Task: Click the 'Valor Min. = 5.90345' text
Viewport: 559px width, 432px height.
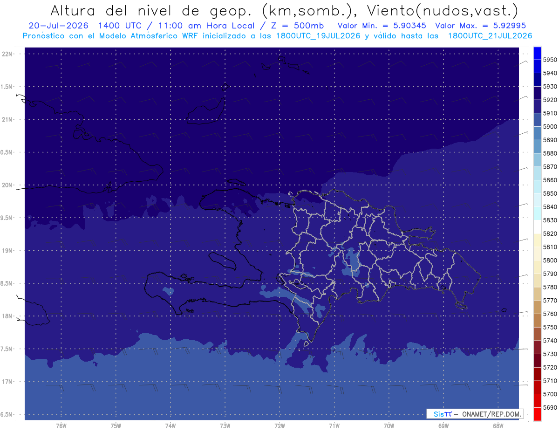Action: [382, 26]
